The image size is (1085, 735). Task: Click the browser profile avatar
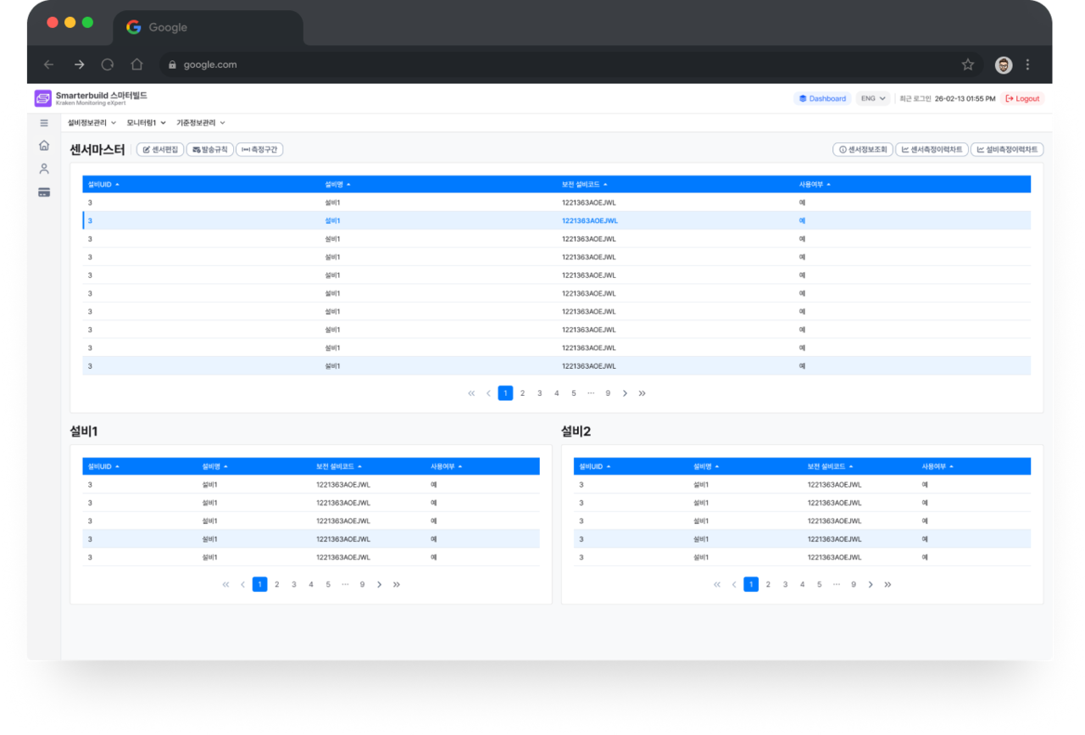pos(1004,64)
